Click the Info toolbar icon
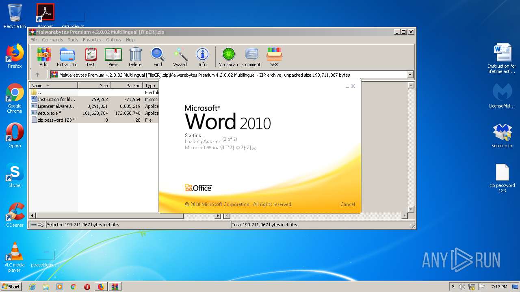Image resolution: width=520 pixels, height=292 pixels. coord(202,57)
